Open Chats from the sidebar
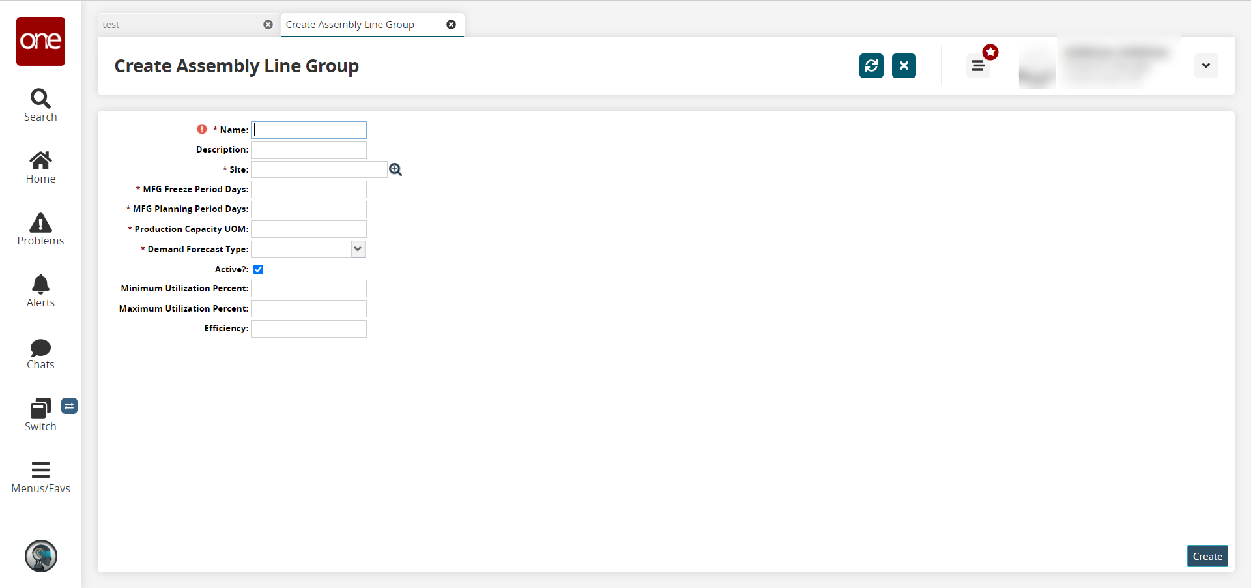This screenshot has width=1251, height=588. (x=40, y=354)
